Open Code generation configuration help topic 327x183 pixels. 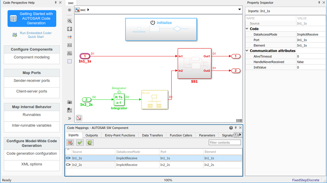tap(32, 153)
